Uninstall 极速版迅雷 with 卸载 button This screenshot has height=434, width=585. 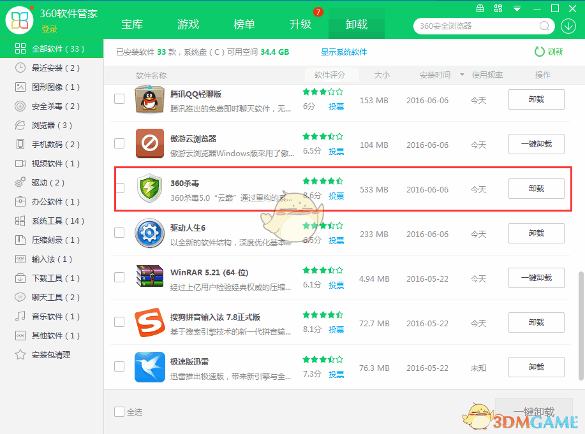[536, 367]
